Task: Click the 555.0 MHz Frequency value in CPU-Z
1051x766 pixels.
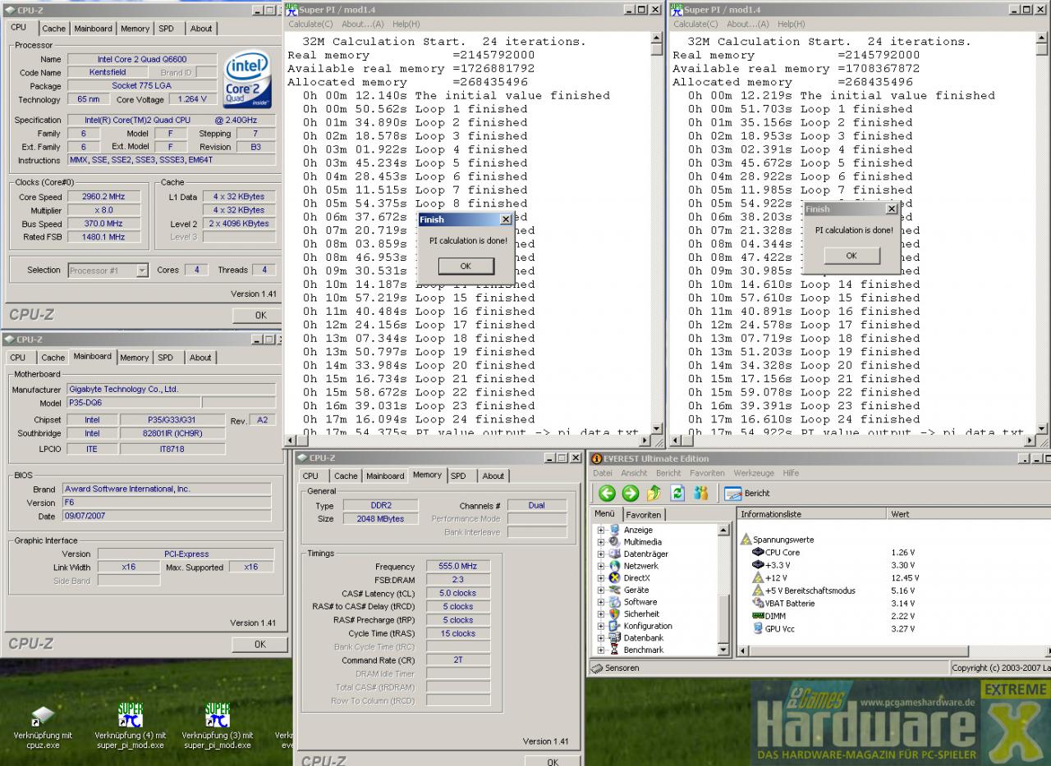Action: pyautogui.click(x=458, y=567)
